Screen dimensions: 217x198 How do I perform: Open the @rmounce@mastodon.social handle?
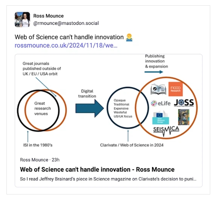(x=66, y=23)
